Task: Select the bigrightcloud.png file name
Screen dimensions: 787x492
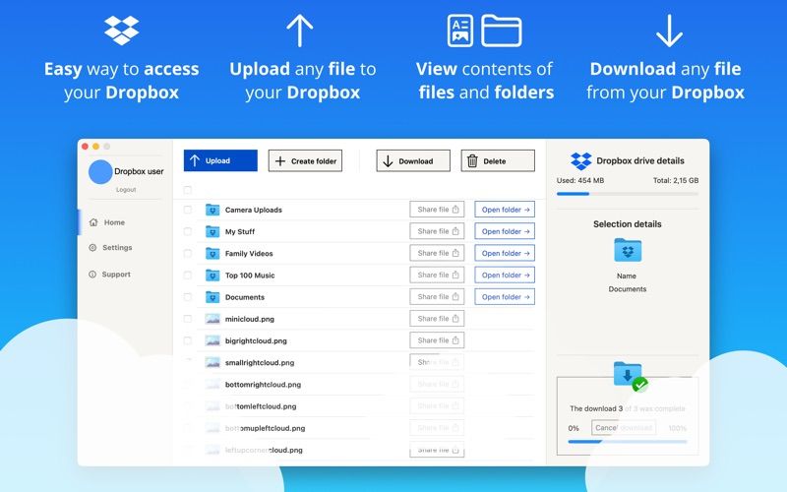Action: (256, 340)
